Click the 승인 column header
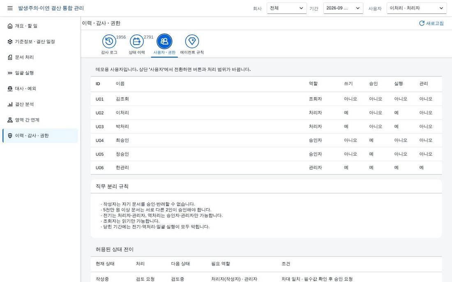The height and width of the screenshot is (282, 452). [x=373, y=84]
